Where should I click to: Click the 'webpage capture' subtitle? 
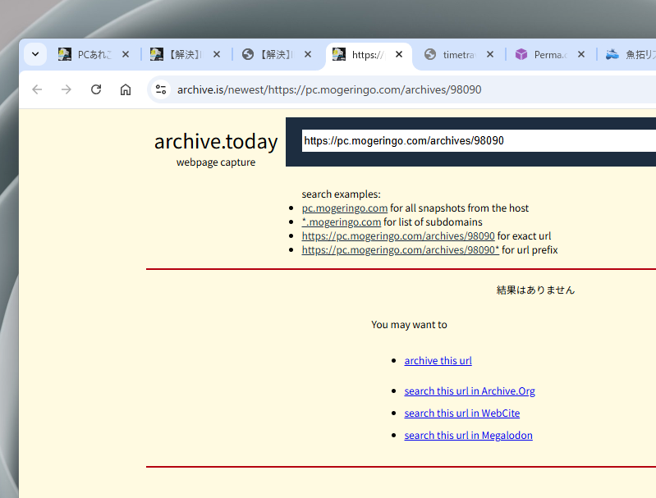coord(216,162)
